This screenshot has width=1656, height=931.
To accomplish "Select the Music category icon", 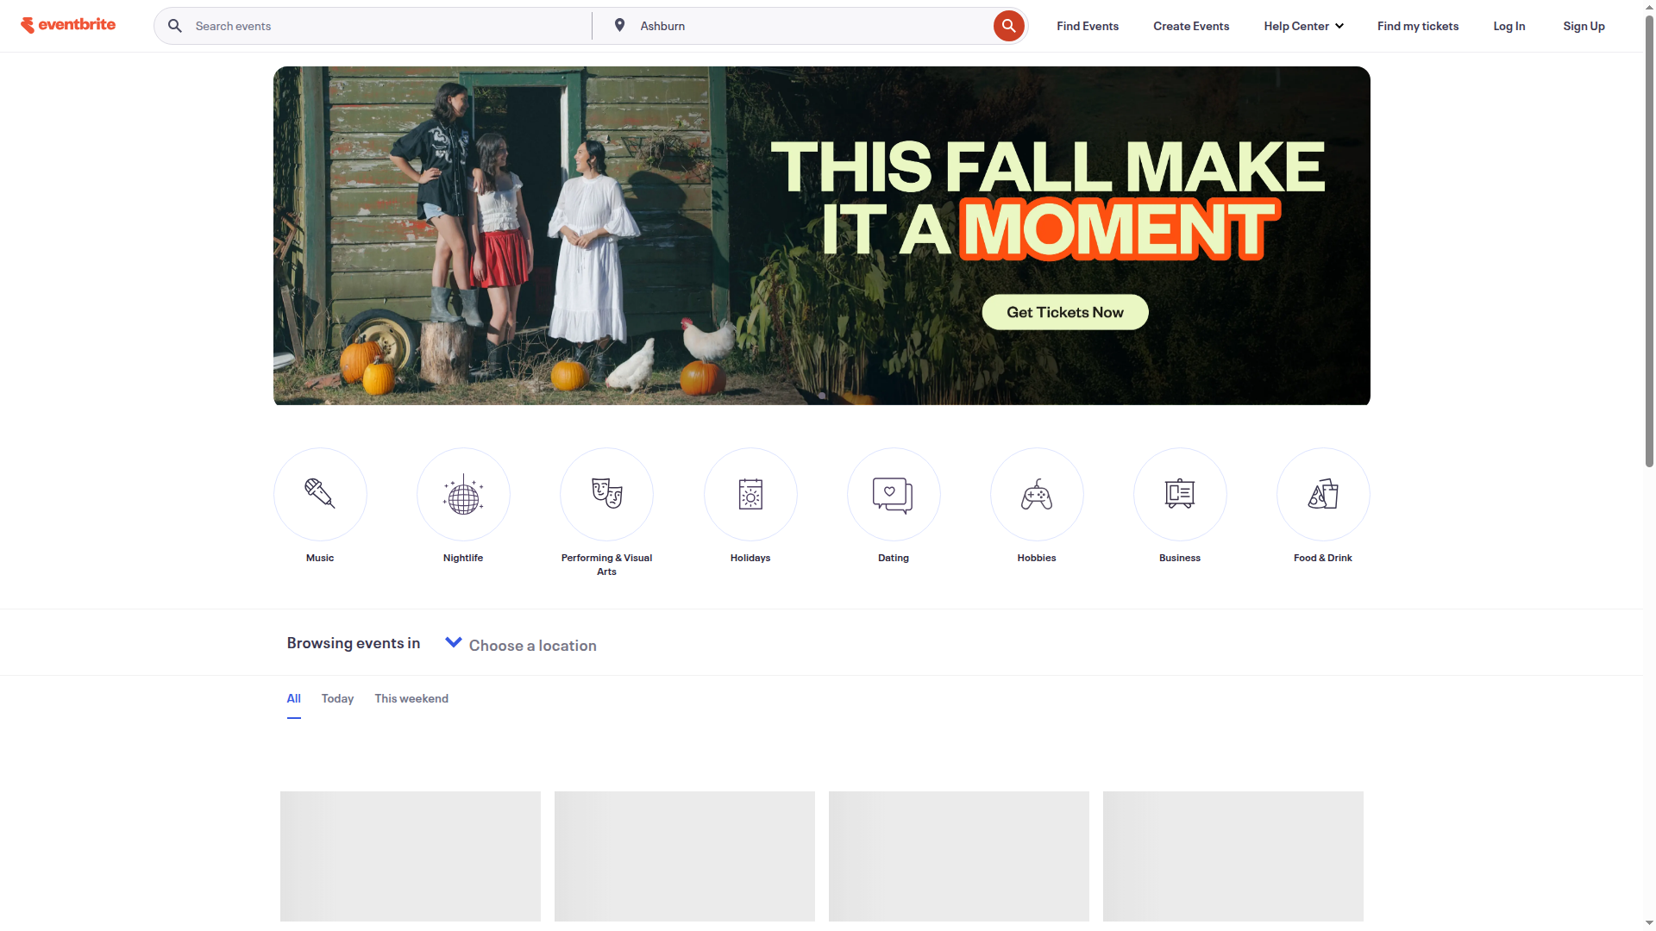I will 320,494.
